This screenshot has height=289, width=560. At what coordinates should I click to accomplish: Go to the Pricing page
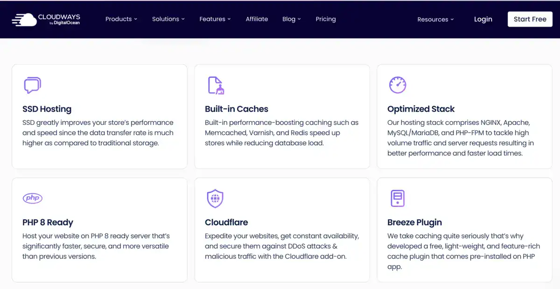(326, 19)
